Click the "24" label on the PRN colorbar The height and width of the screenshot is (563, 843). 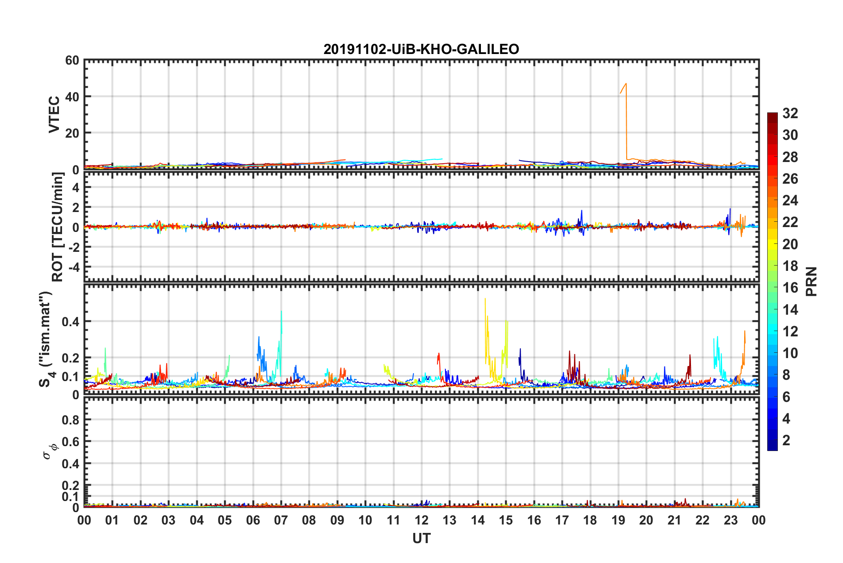click(790, 201)
